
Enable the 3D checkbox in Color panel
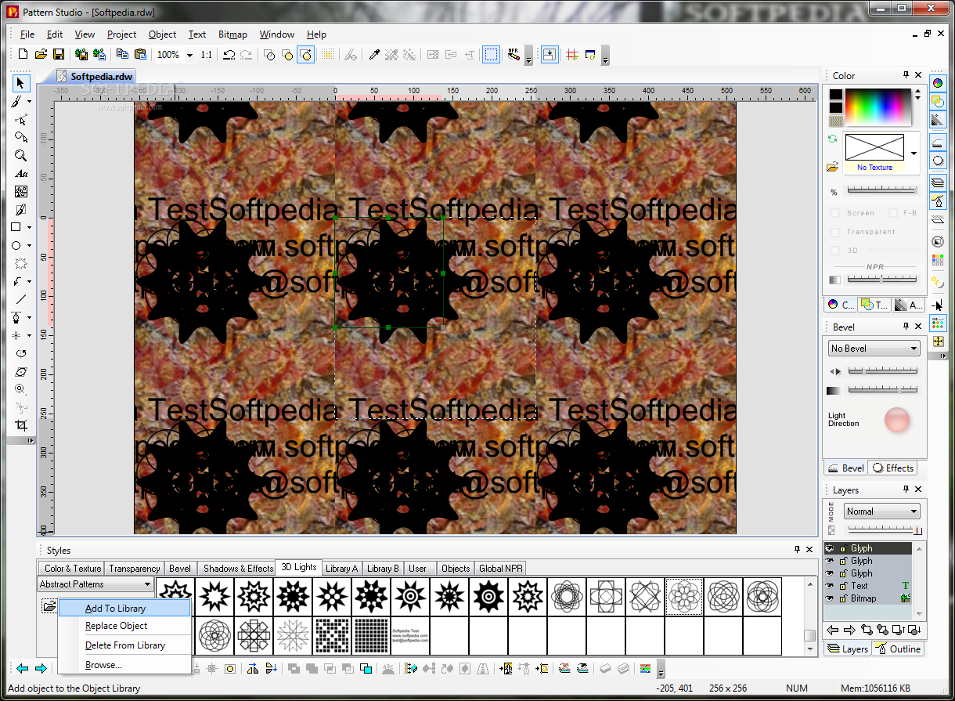tap(835, 251)
